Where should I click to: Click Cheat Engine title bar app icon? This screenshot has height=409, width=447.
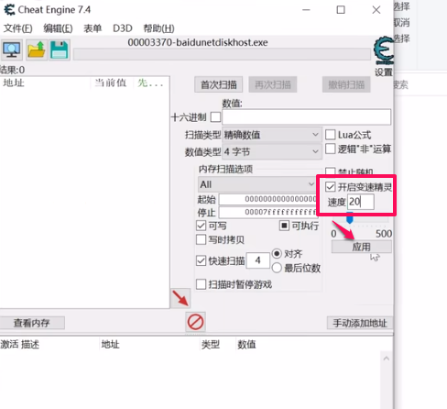tap(9, 10)
